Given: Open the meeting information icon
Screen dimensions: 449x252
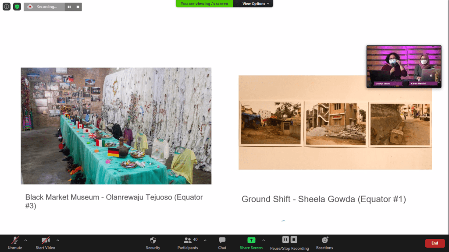Looking at the screenshot, I should [x=7, y=6].
